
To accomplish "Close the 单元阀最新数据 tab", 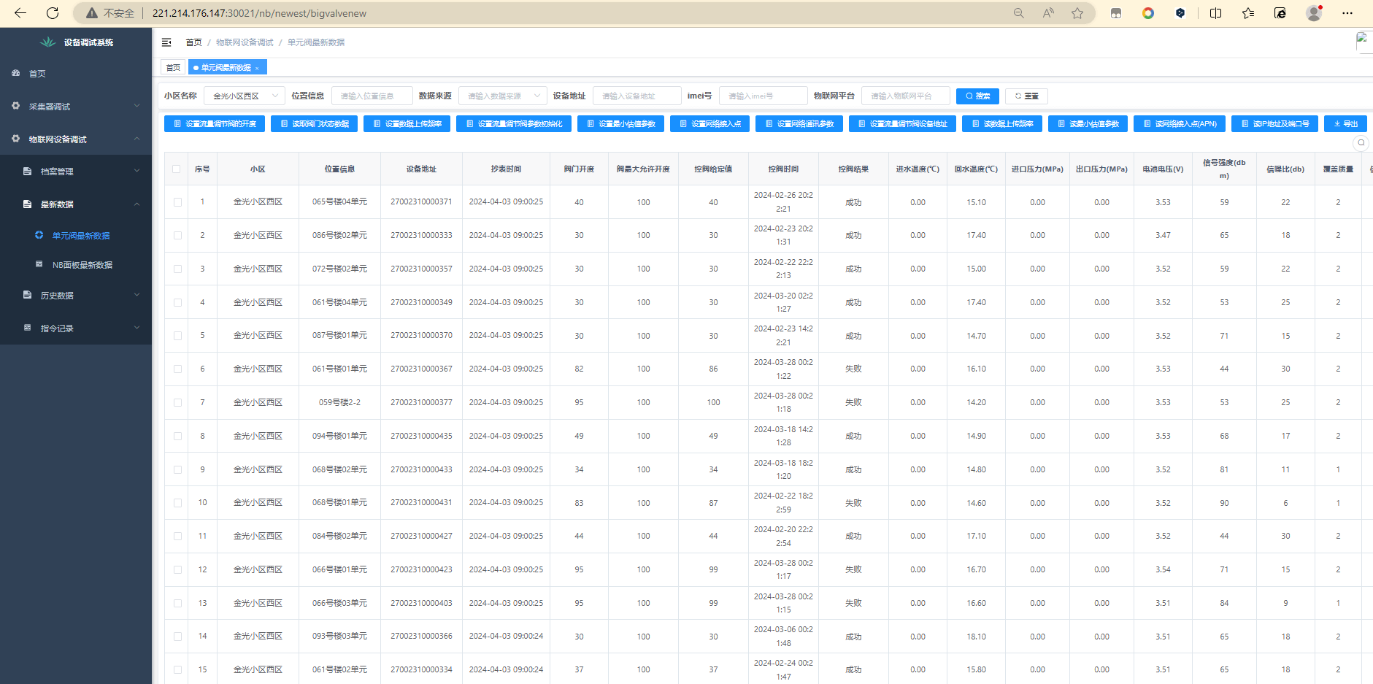I will tap(257, 68).
